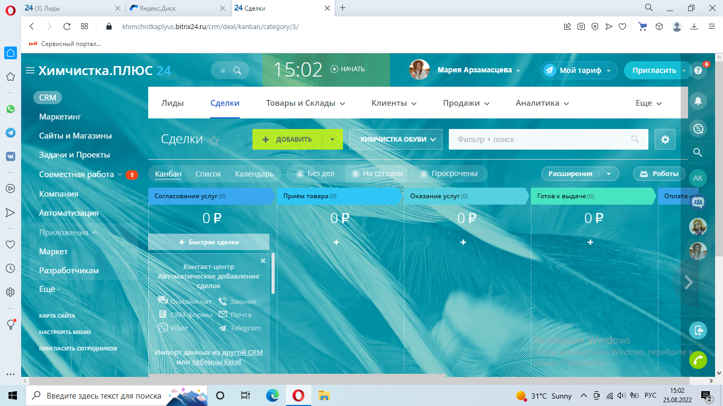Open VK in the Opera sidebar
The height and width of the screenshot is (406, 723).
tap(11, 156)
